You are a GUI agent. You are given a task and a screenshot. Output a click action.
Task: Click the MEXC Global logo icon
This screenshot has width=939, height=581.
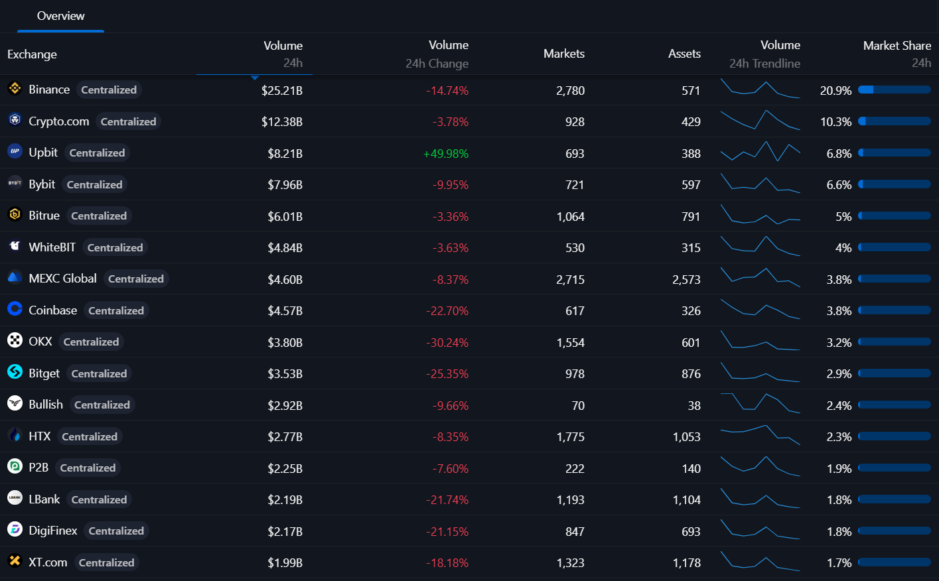[x=15, y=277]
